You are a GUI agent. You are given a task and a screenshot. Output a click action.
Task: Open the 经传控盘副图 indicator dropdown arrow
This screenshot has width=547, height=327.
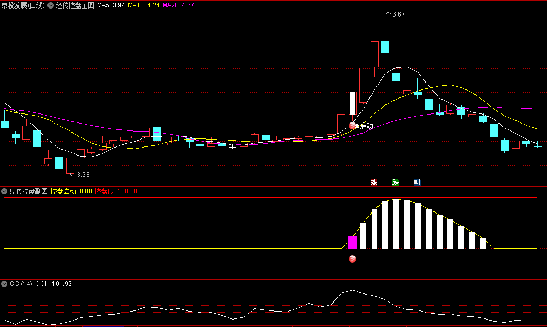4,191
